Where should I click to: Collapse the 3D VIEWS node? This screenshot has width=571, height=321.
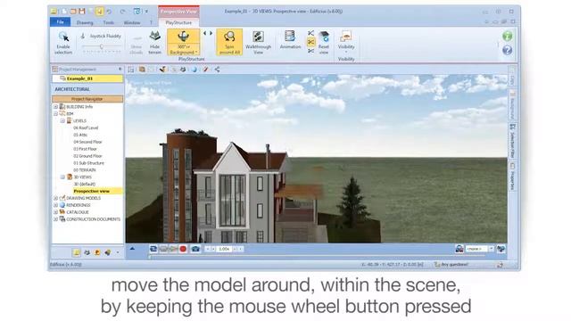62,177
